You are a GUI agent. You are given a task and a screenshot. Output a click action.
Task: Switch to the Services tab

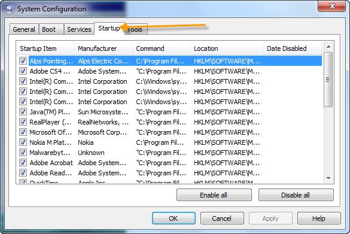[79, 29]
